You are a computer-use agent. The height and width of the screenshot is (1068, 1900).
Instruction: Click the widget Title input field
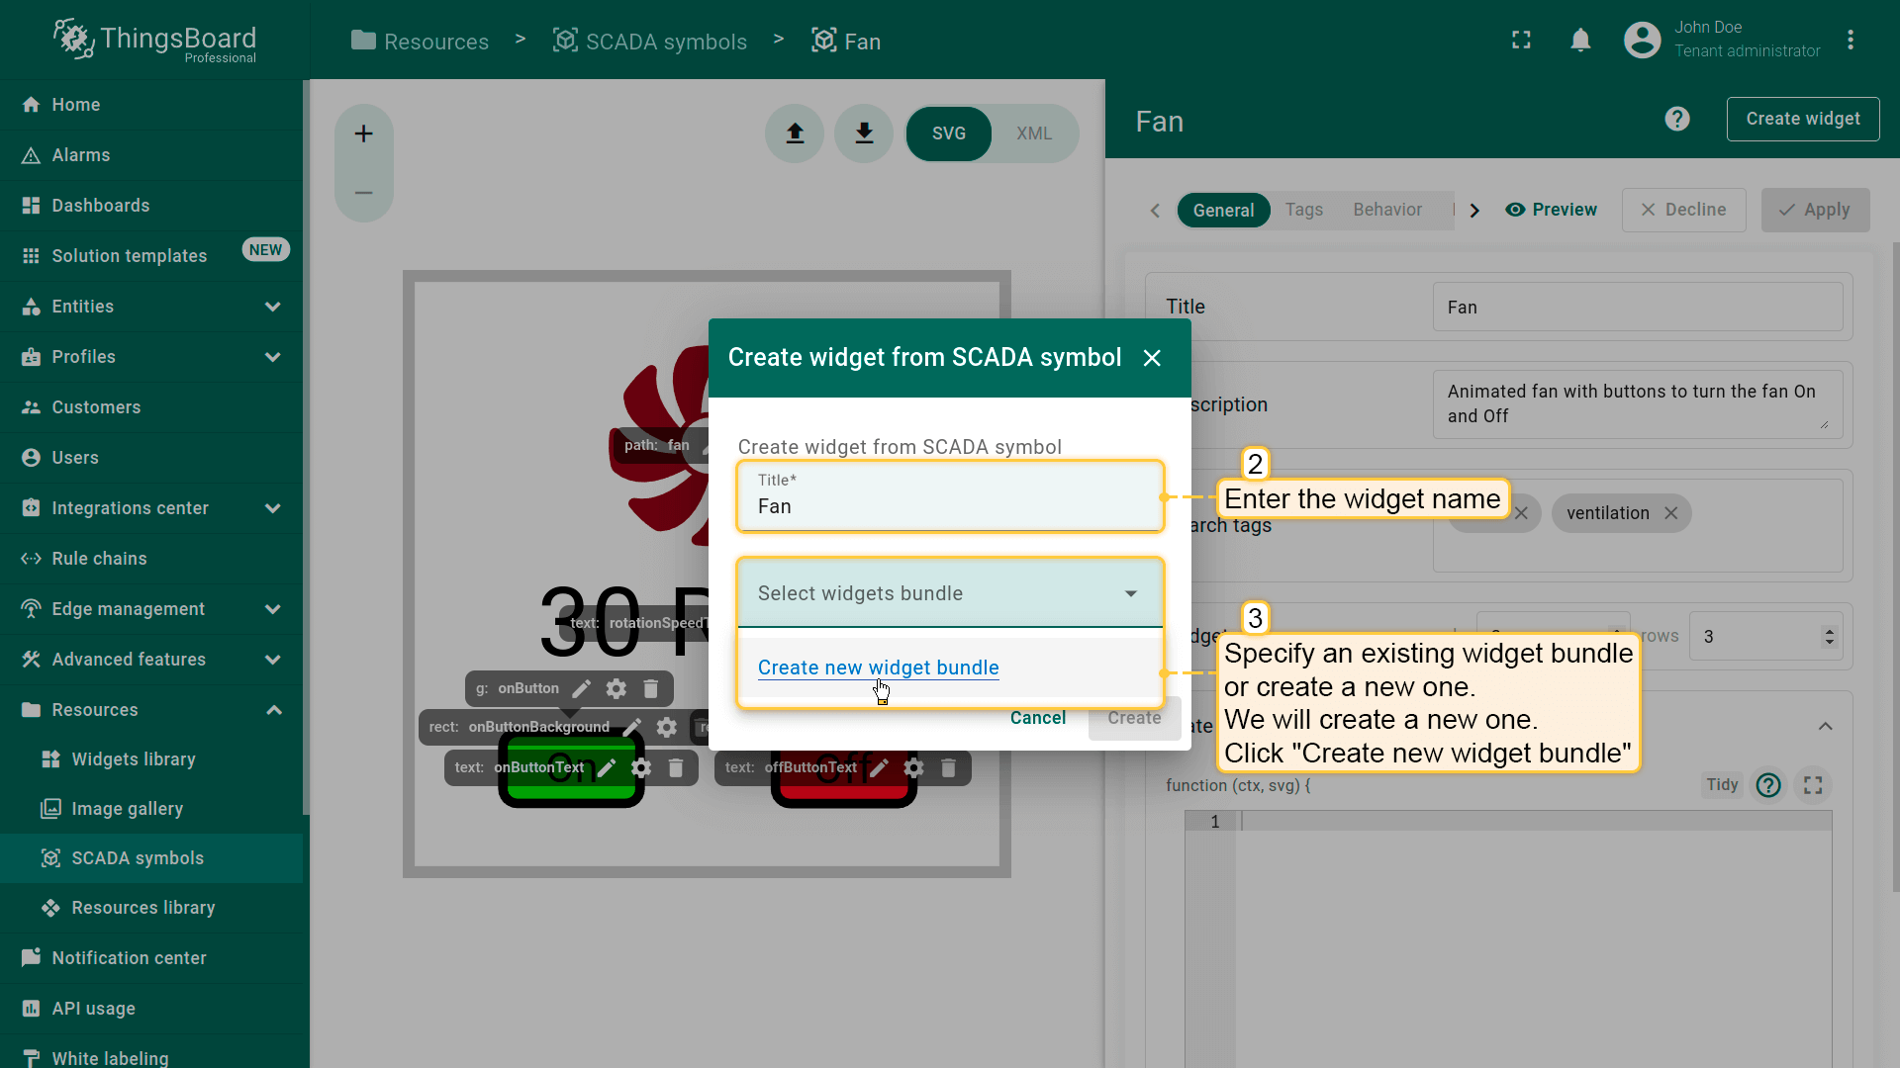949,506
